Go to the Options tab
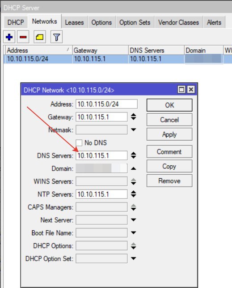The height and width of the screenshot is (288, 232). [101, 22]
